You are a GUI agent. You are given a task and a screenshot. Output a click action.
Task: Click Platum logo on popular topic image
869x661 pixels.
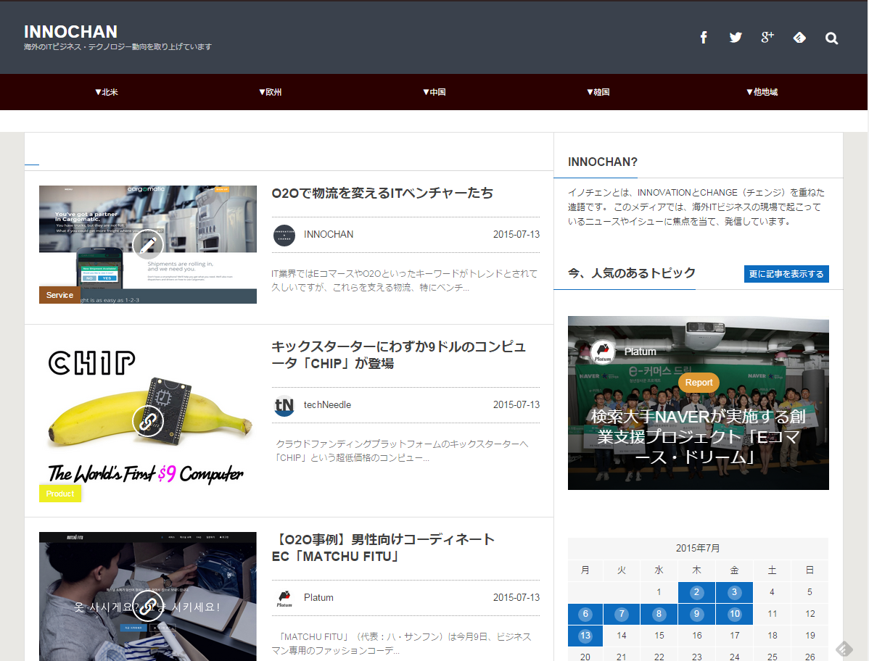tap(603, 352)
